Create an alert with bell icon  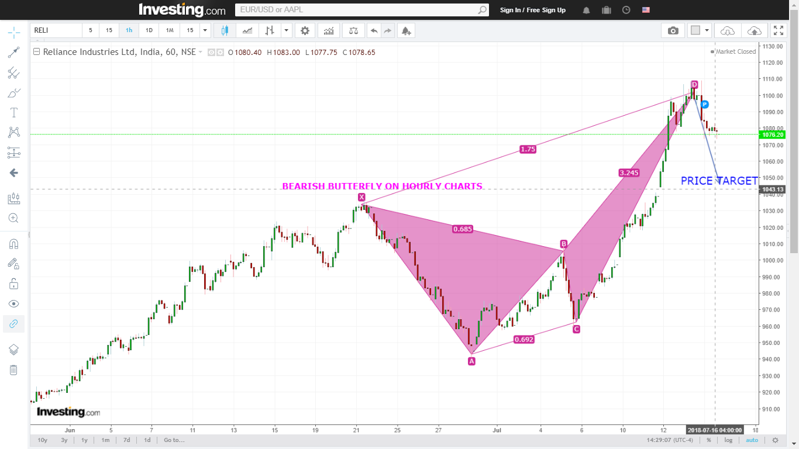pyautogui.click(x=407, y=30)
